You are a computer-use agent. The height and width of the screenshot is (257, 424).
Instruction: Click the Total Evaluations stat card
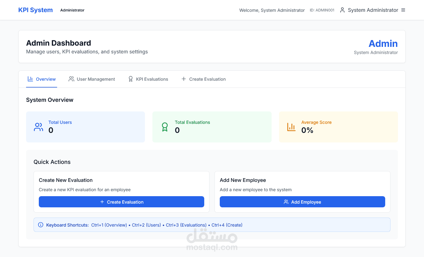click(212, 127)
